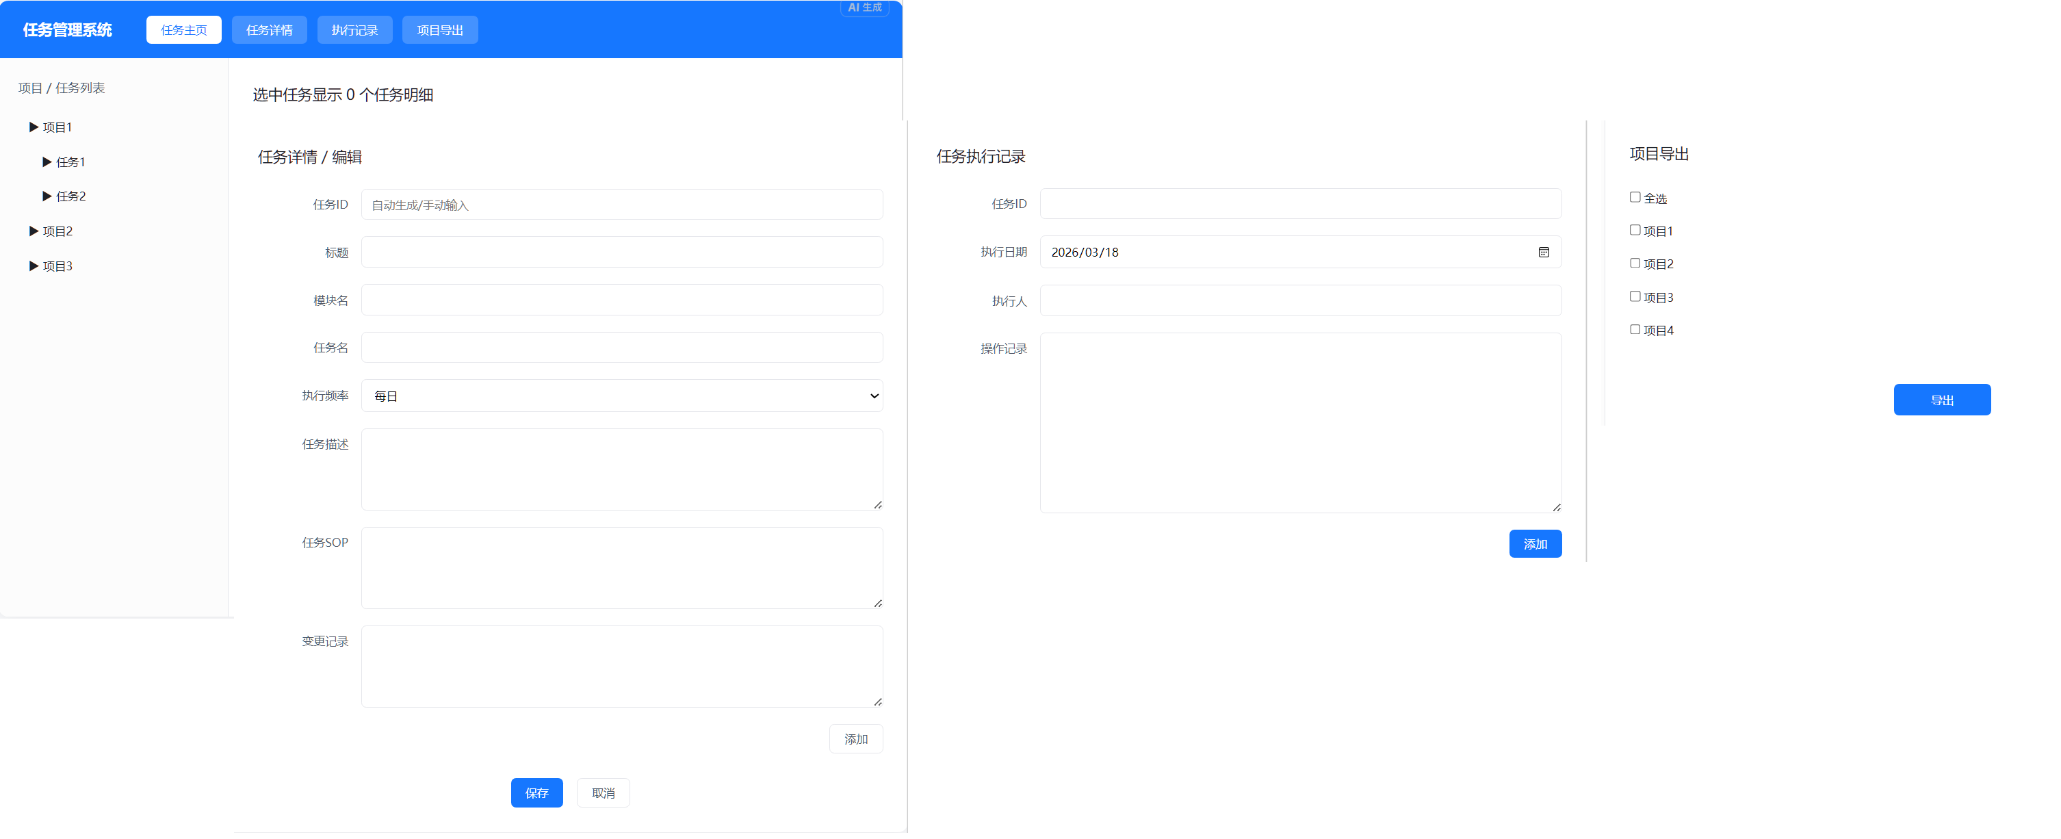Go to the 项目导出 tab
Image resolution: width=2061 pixels, height=839 pixels.
[439, 30]
